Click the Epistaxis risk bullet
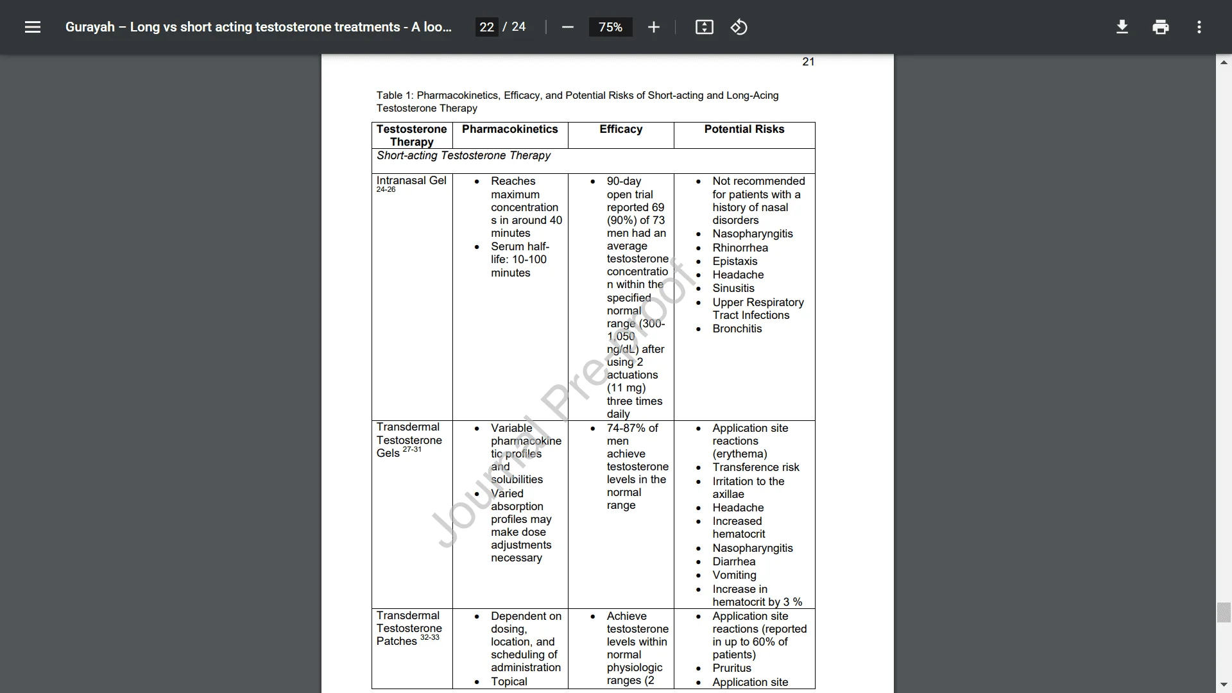This screenshot has width=1232, height=693. click(x=735, y=261)
